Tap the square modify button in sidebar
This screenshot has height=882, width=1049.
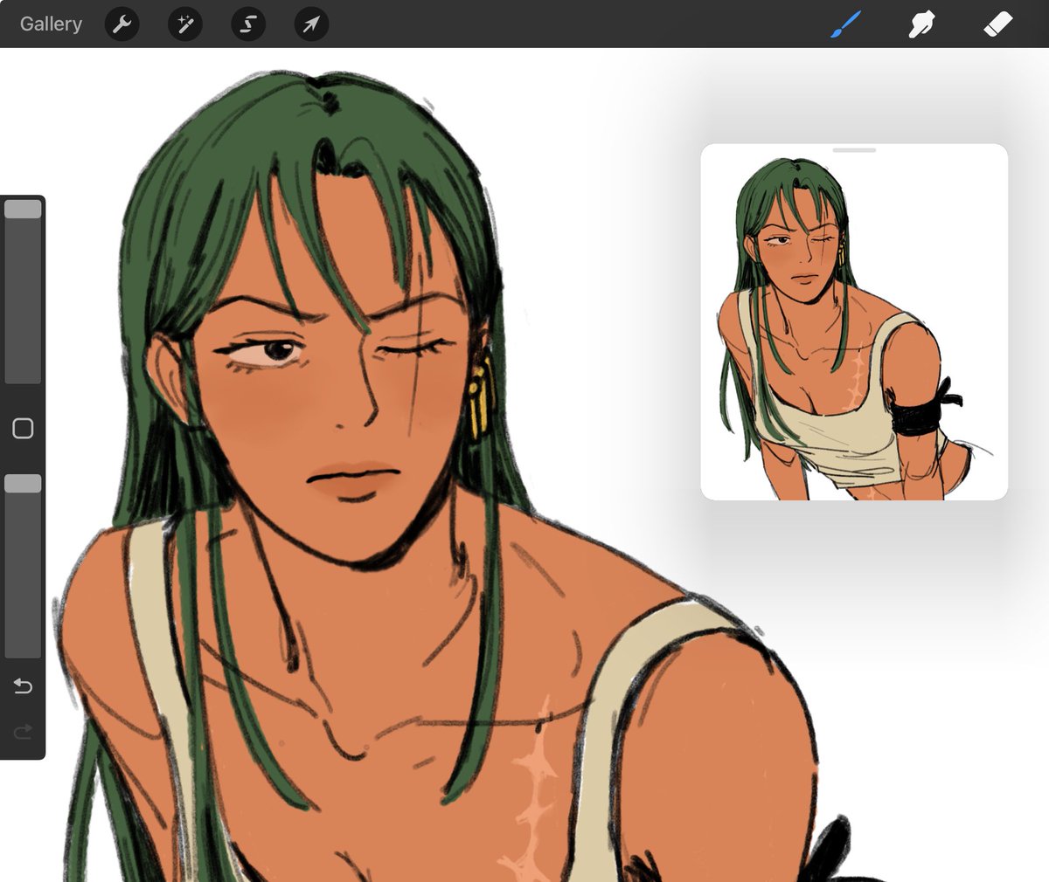(x=23, y=428)
